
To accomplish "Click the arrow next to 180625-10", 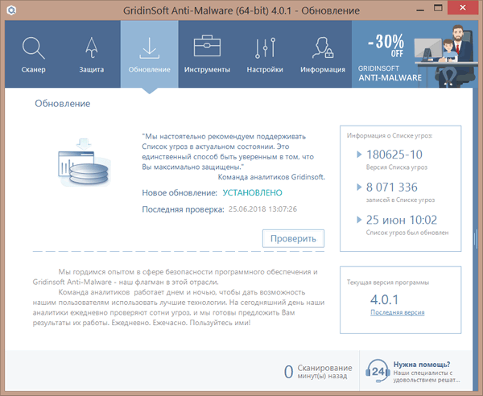I will [359, 155].
